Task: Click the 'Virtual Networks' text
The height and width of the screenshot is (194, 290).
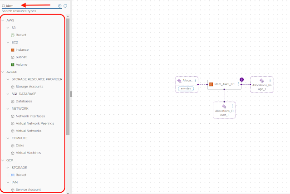Action: coord(29,131)
